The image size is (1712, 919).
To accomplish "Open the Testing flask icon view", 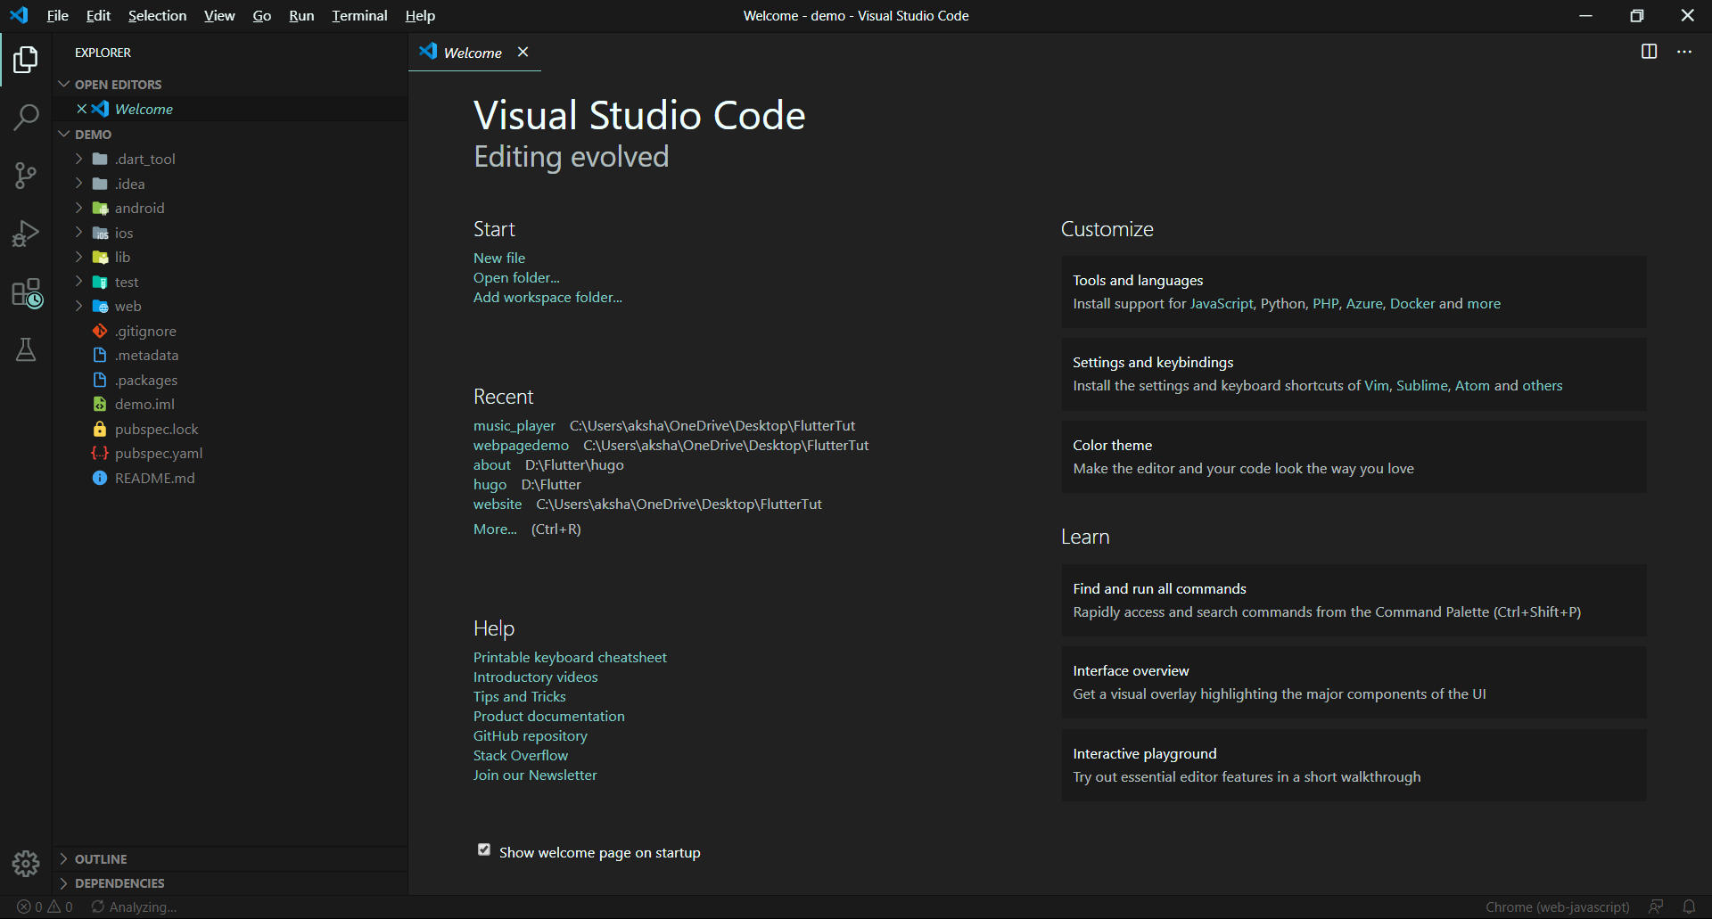I will pyautogui.click(x=26, y=349).
